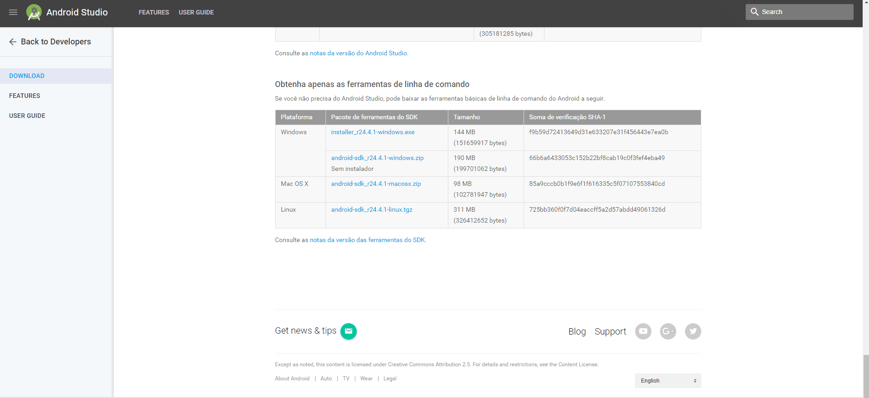Download android-sdk_r24.4.1-windows.zip
869x398 pixels.
tap(377, 158)
